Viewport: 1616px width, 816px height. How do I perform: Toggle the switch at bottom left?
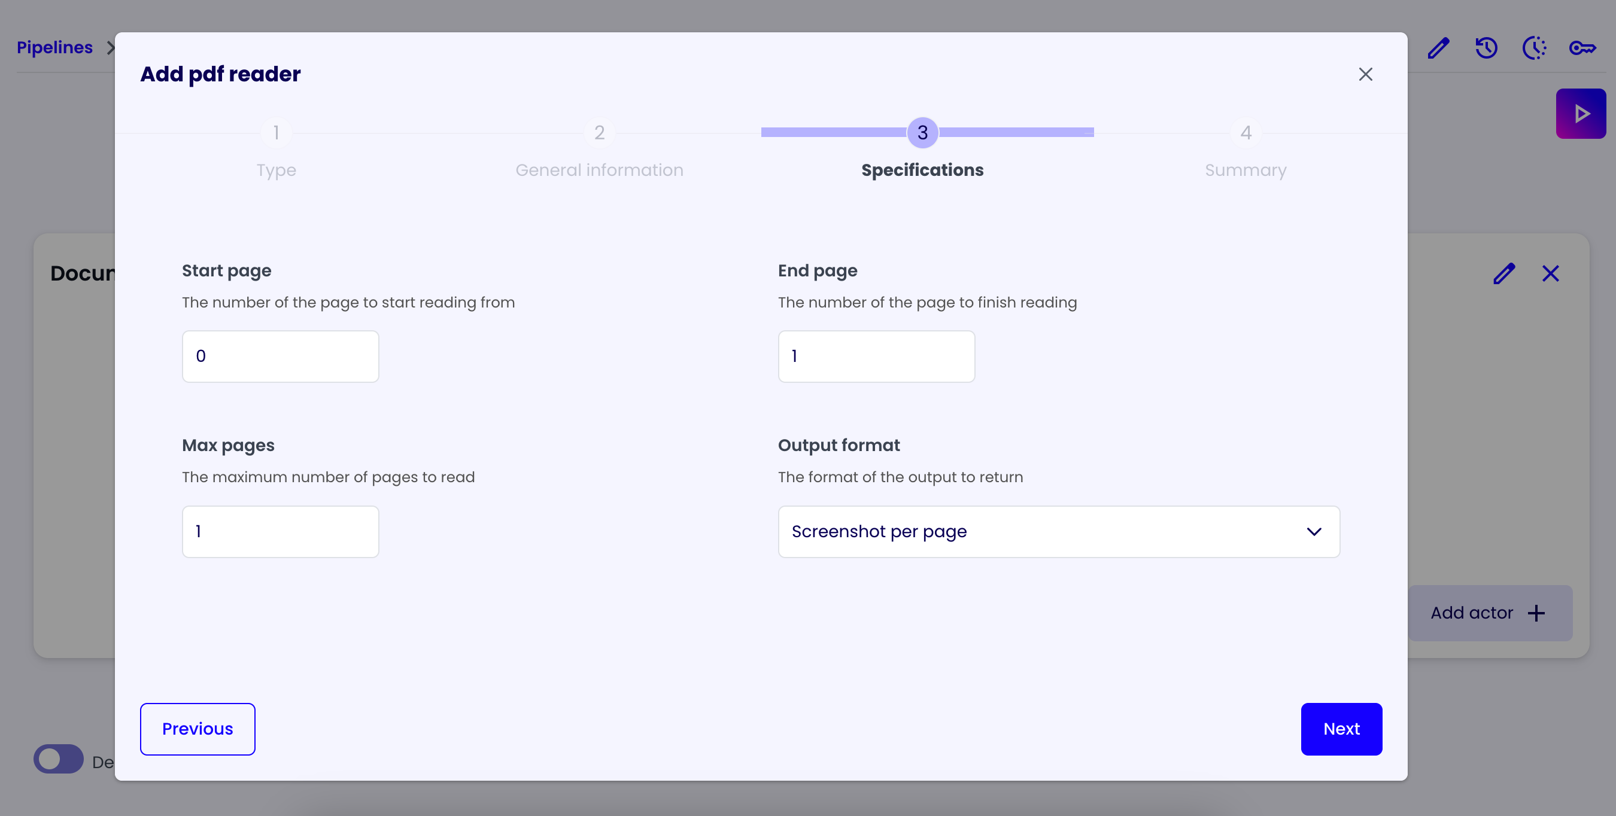click(x=58, y=759)
